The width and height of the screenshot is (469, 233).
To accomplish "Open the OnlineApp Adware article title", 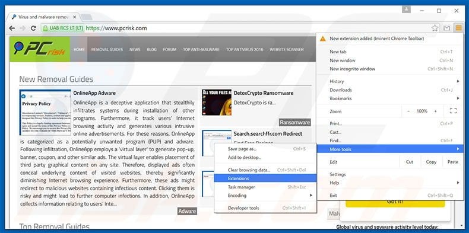I will (x=94, y=93).
